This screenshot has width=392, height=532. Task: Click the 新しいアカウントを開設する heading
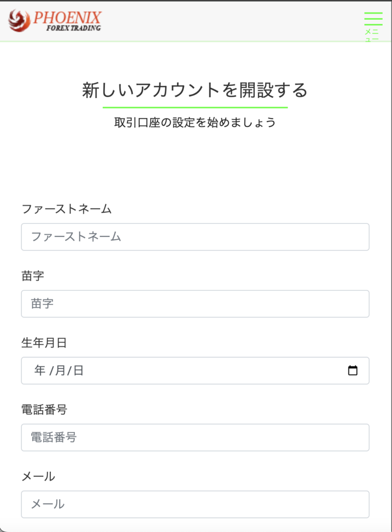195,89
